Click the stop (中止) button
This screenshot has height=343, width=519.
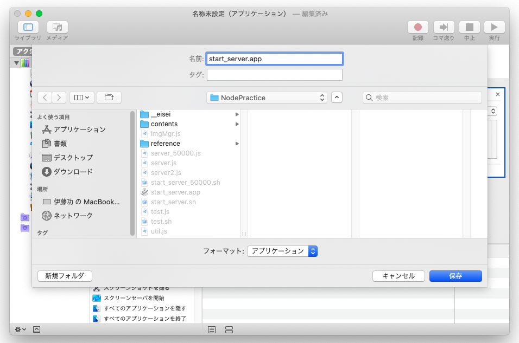pos(470,27)
